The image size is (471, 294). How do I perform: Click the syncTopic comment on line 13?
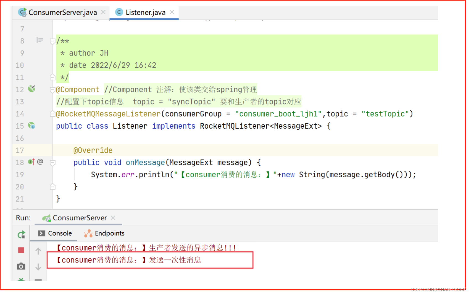pos(179,102)
